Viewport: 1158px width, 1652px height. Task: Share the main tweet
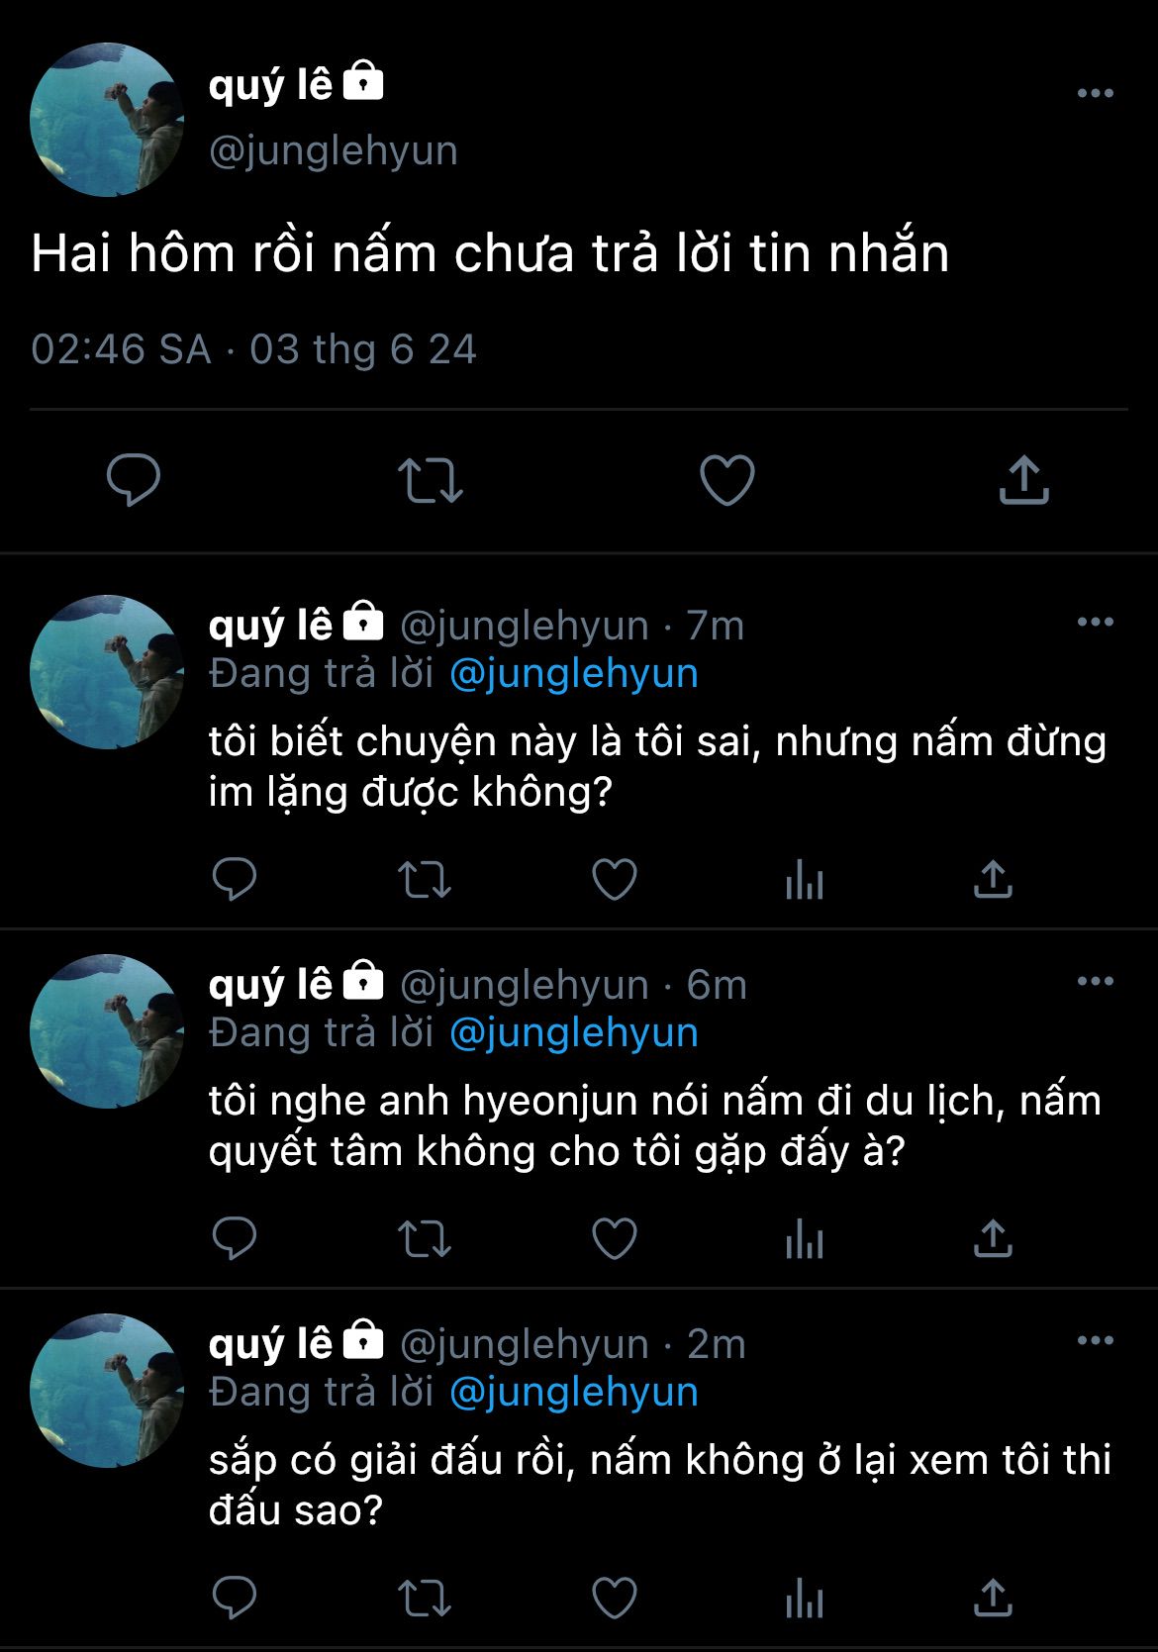click(x=1023, y=480)
